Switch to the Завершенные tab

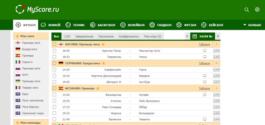(x=84, y=36)
